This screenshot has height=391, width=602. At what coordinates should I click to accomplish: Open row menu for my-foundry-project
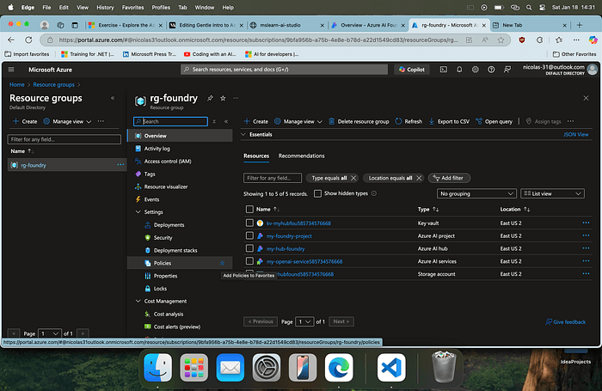point(586,235)
